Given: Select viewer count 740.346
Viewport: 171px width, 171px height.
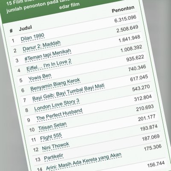Looking at the screenshot, I should (137, 68).
